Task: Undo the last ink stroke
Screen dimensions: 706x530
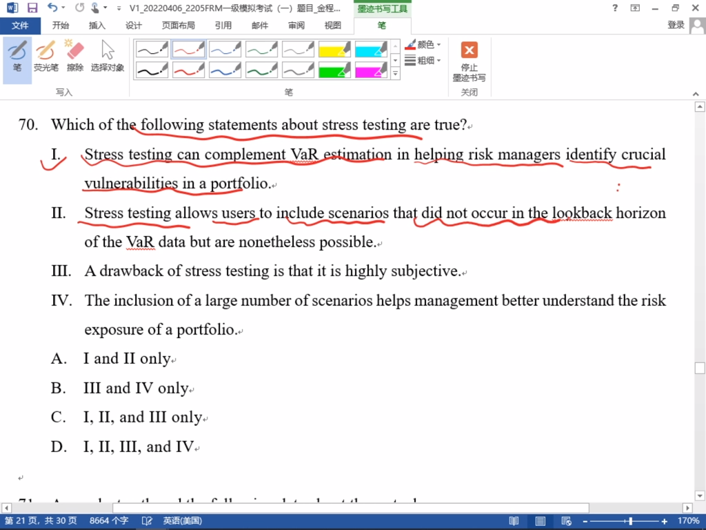Action: tap(52, 8)
